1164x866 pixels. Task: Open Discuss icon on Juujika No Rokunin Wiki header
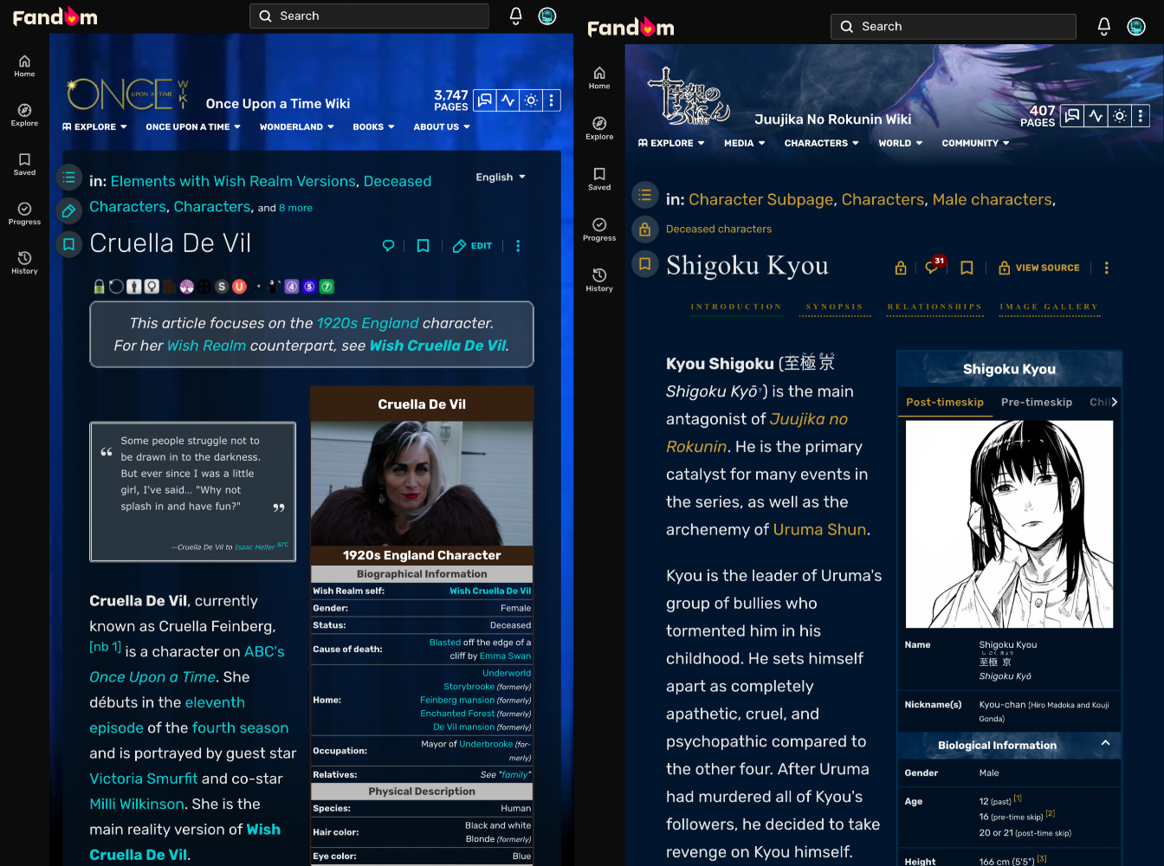pos(1072,115)
